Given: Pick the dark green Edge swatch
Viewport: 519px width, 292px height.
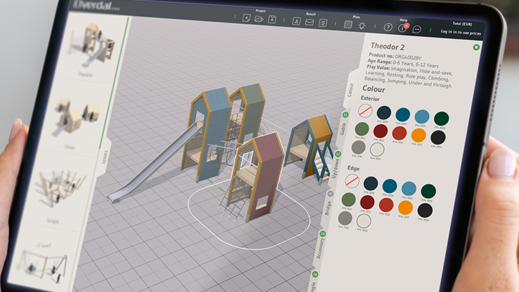Looking at the screenshot, I should point(428,191).
